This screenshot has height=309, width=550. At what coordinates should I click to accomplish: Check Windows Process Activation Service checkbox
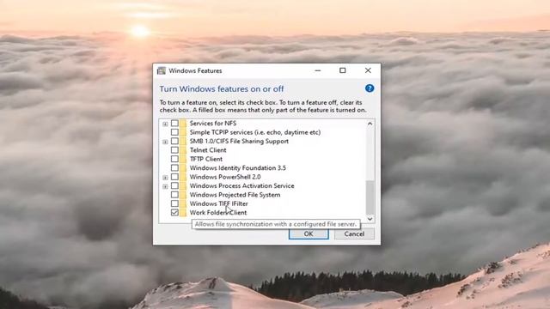174,185
